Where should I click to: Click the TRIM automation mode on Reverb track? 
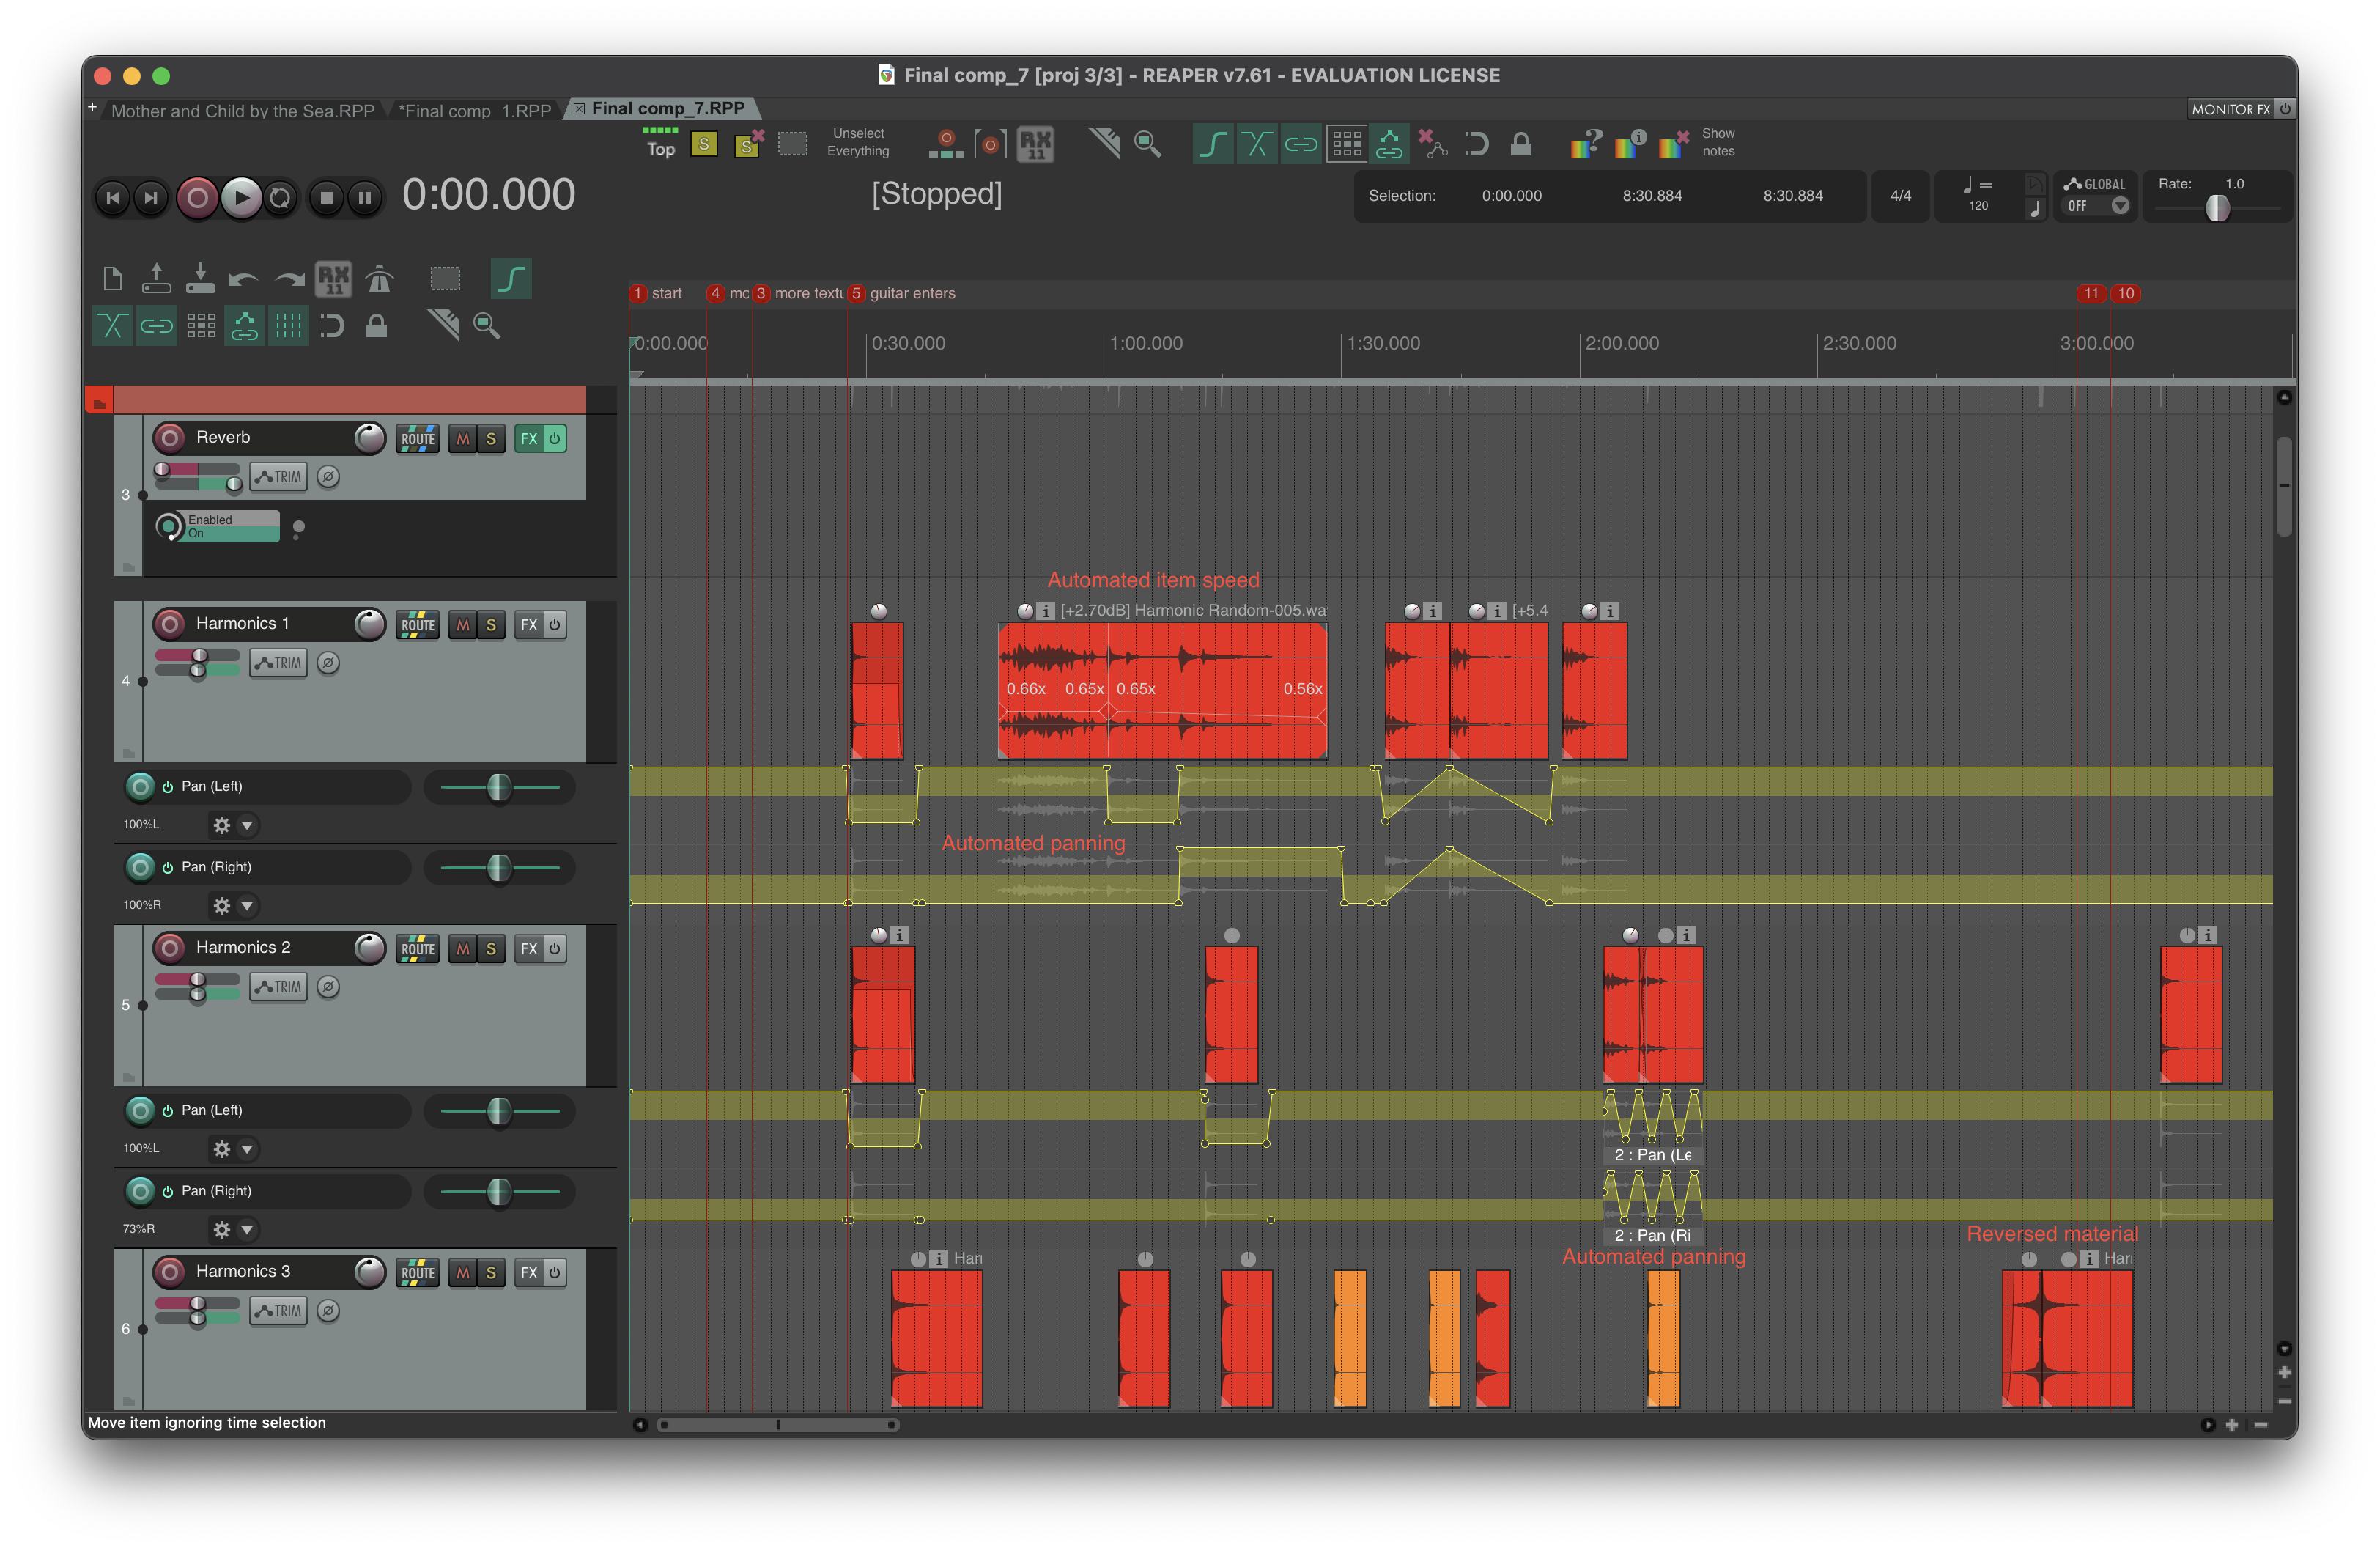(x=278, y=477)
